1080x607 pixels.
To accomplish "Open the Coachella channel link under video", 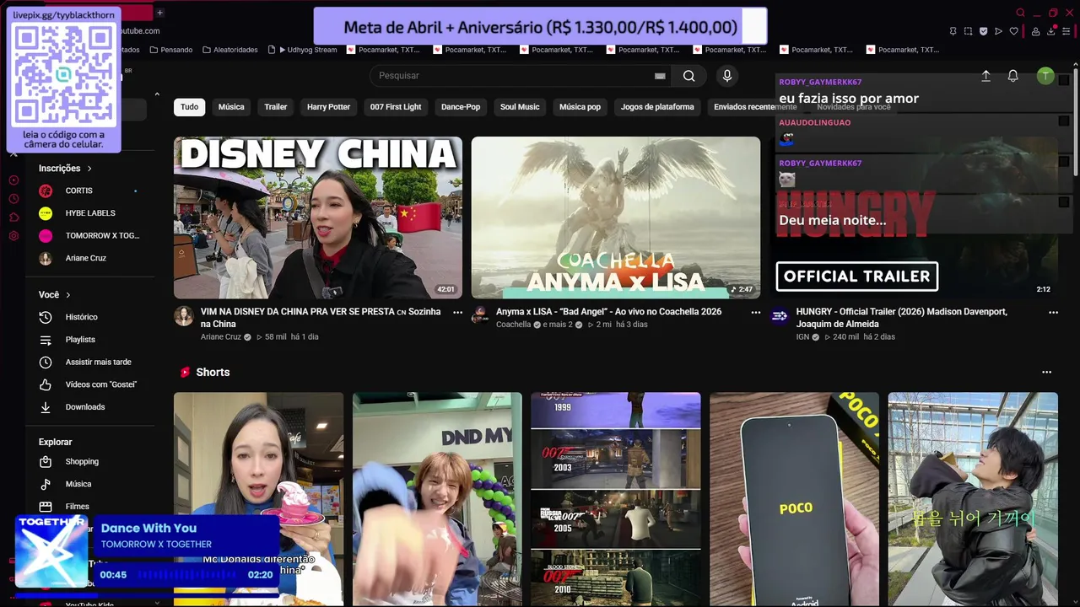I will pos(513,325).
